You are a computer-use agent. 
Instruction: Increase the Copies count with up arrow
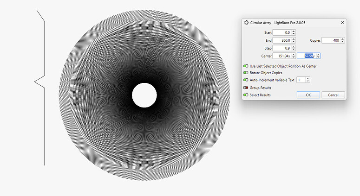click(x=342, y=39)
